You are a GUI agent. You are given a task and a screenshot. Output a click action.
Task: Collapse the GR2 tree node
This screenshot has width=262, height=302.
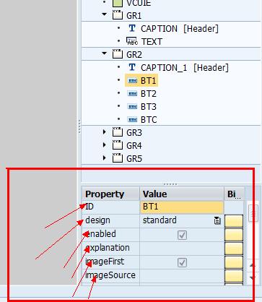[105, 53]
